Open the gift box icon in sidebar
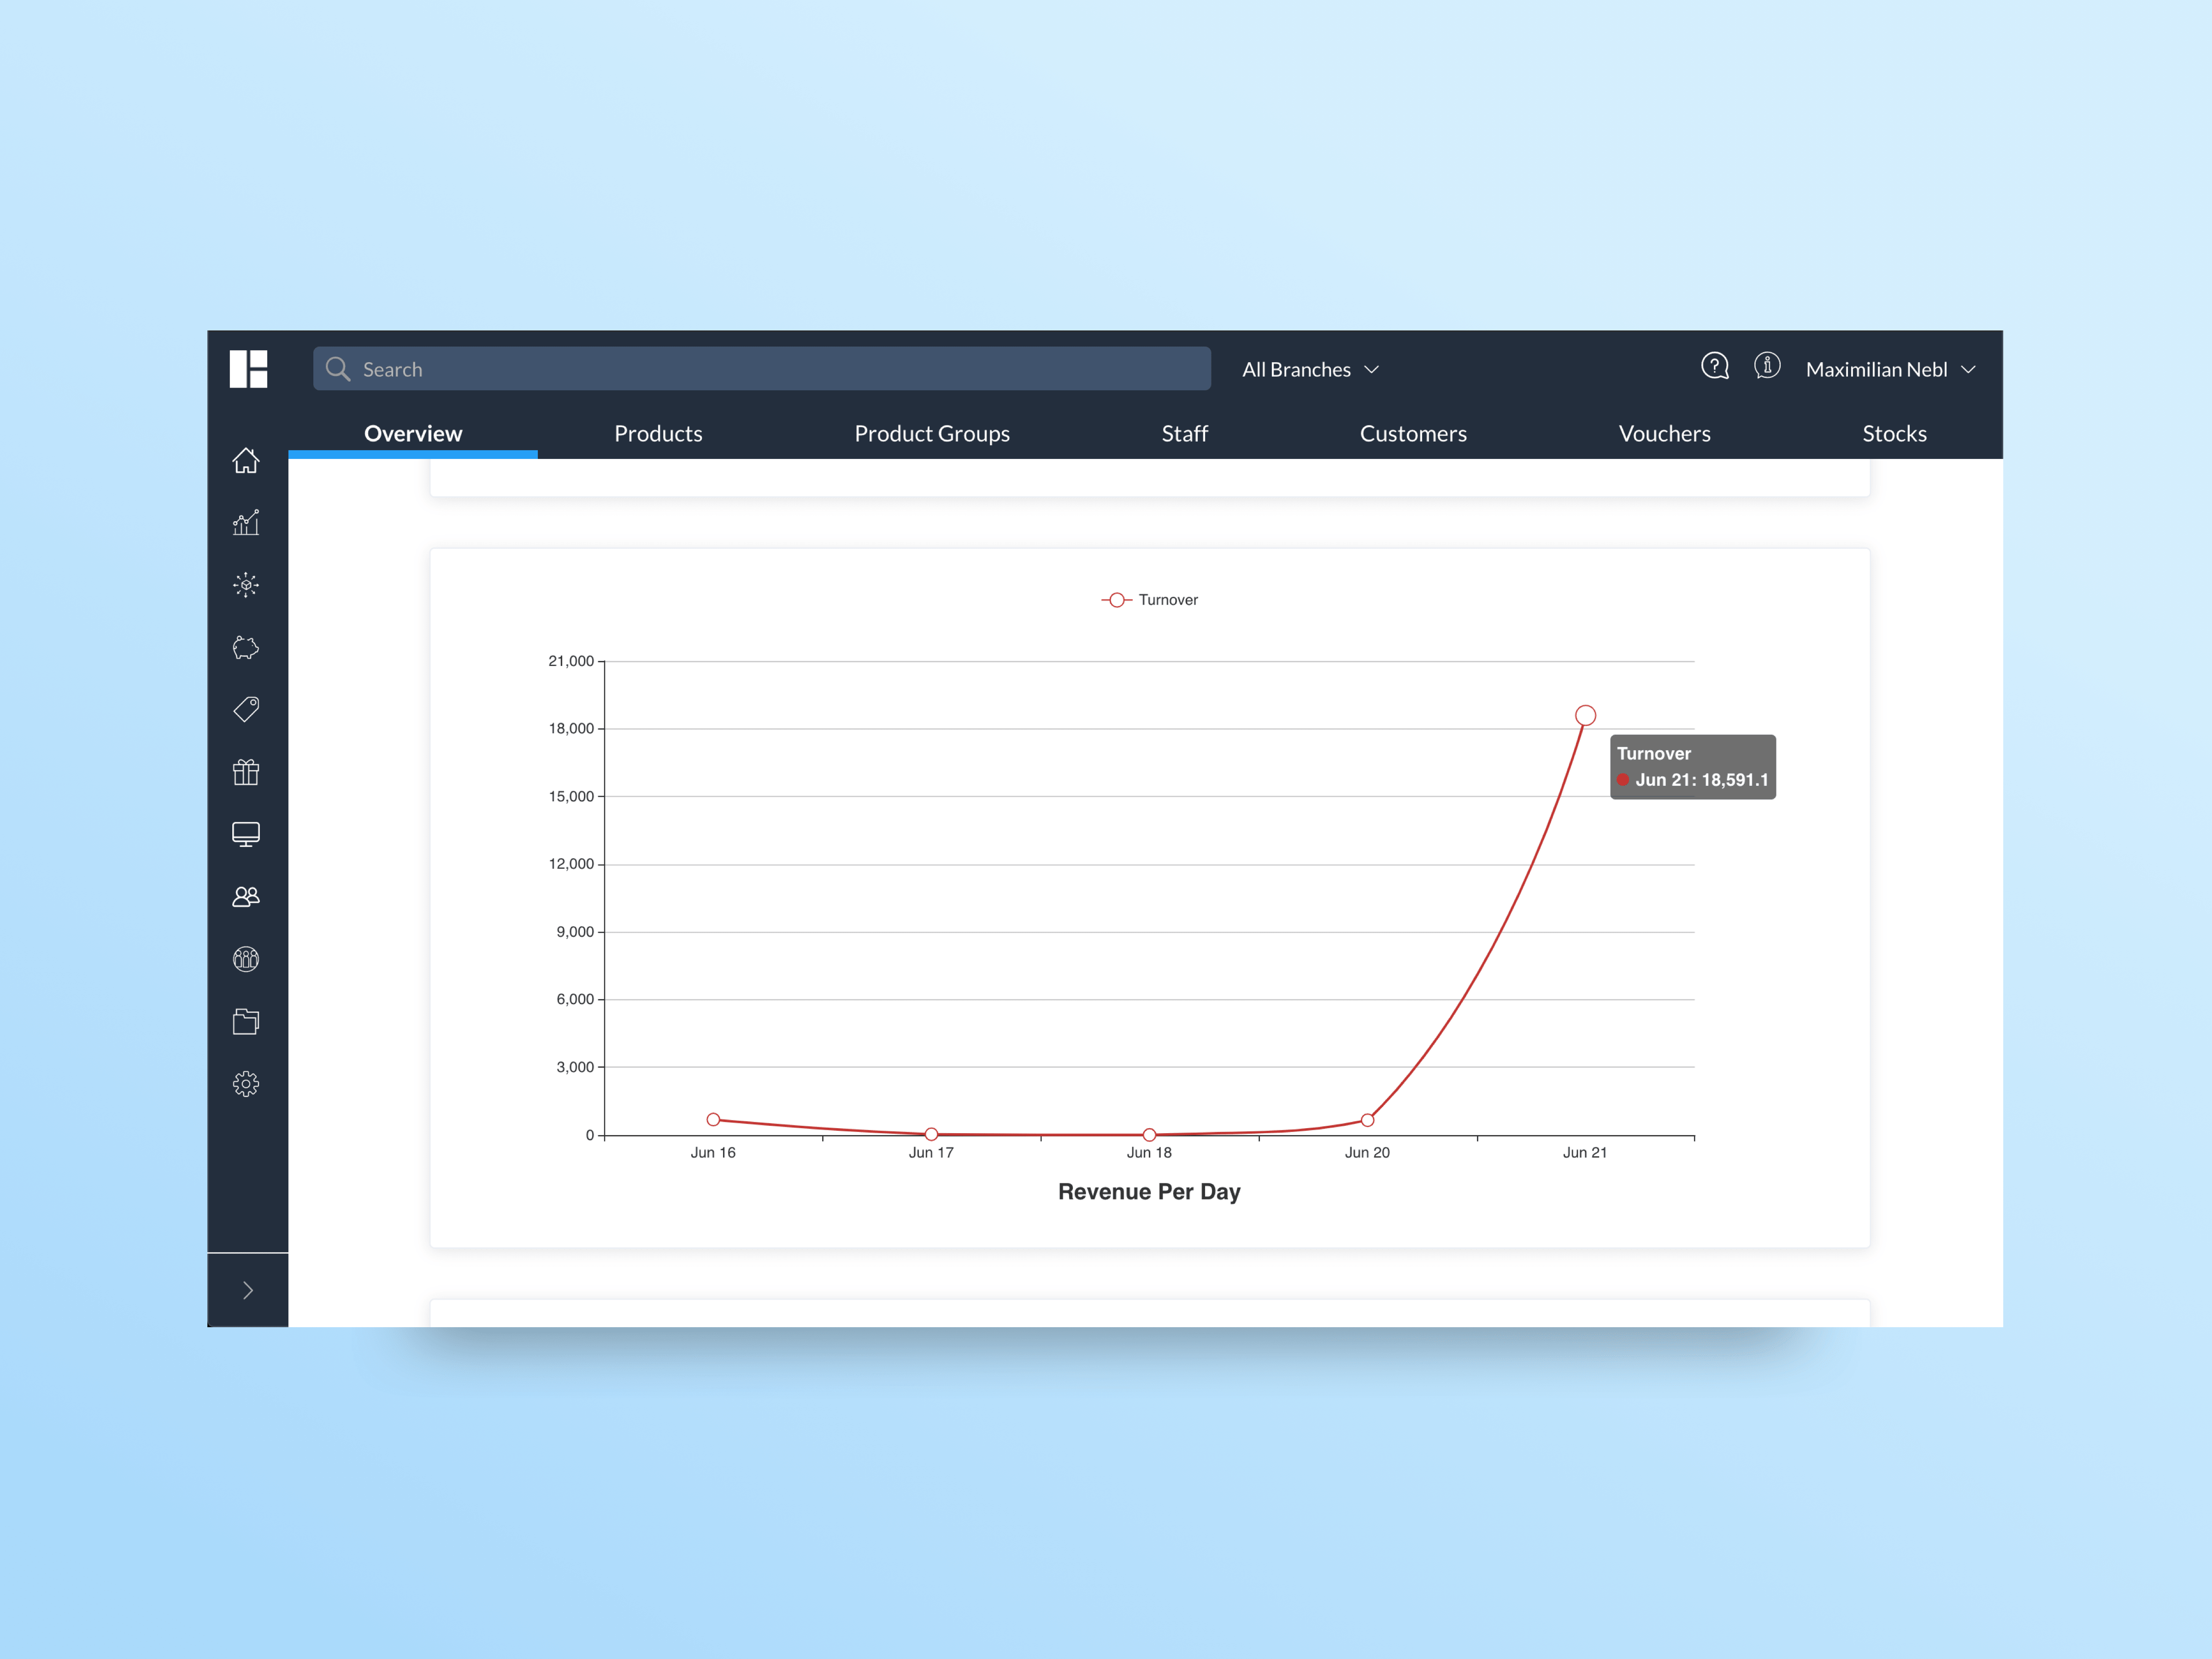The height and width of the screenshot is (1659, 2212). tap(246, 772)
